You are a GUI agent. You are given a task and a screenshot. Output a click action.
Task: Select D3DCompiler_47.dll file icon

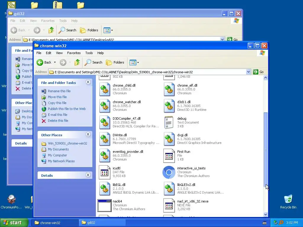(x=105, y=123)
